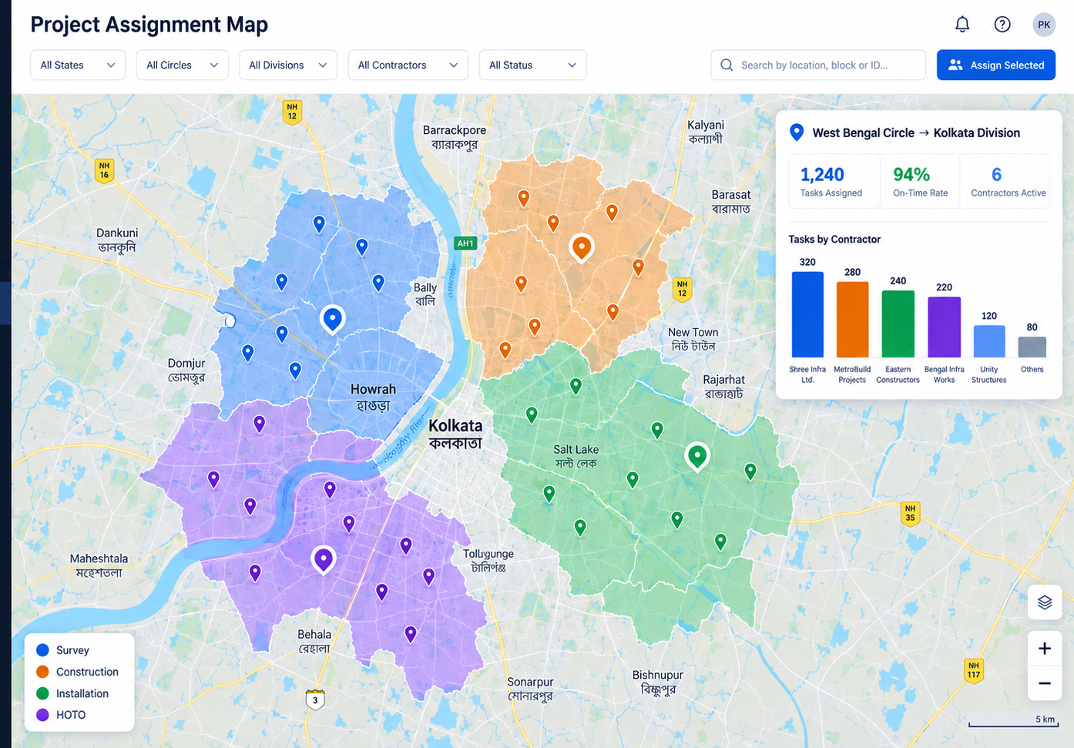The height and width of the screenshot is (748, 1074).
Task: Click the Bengal Infra Works bar
Action: click(944, 327)
